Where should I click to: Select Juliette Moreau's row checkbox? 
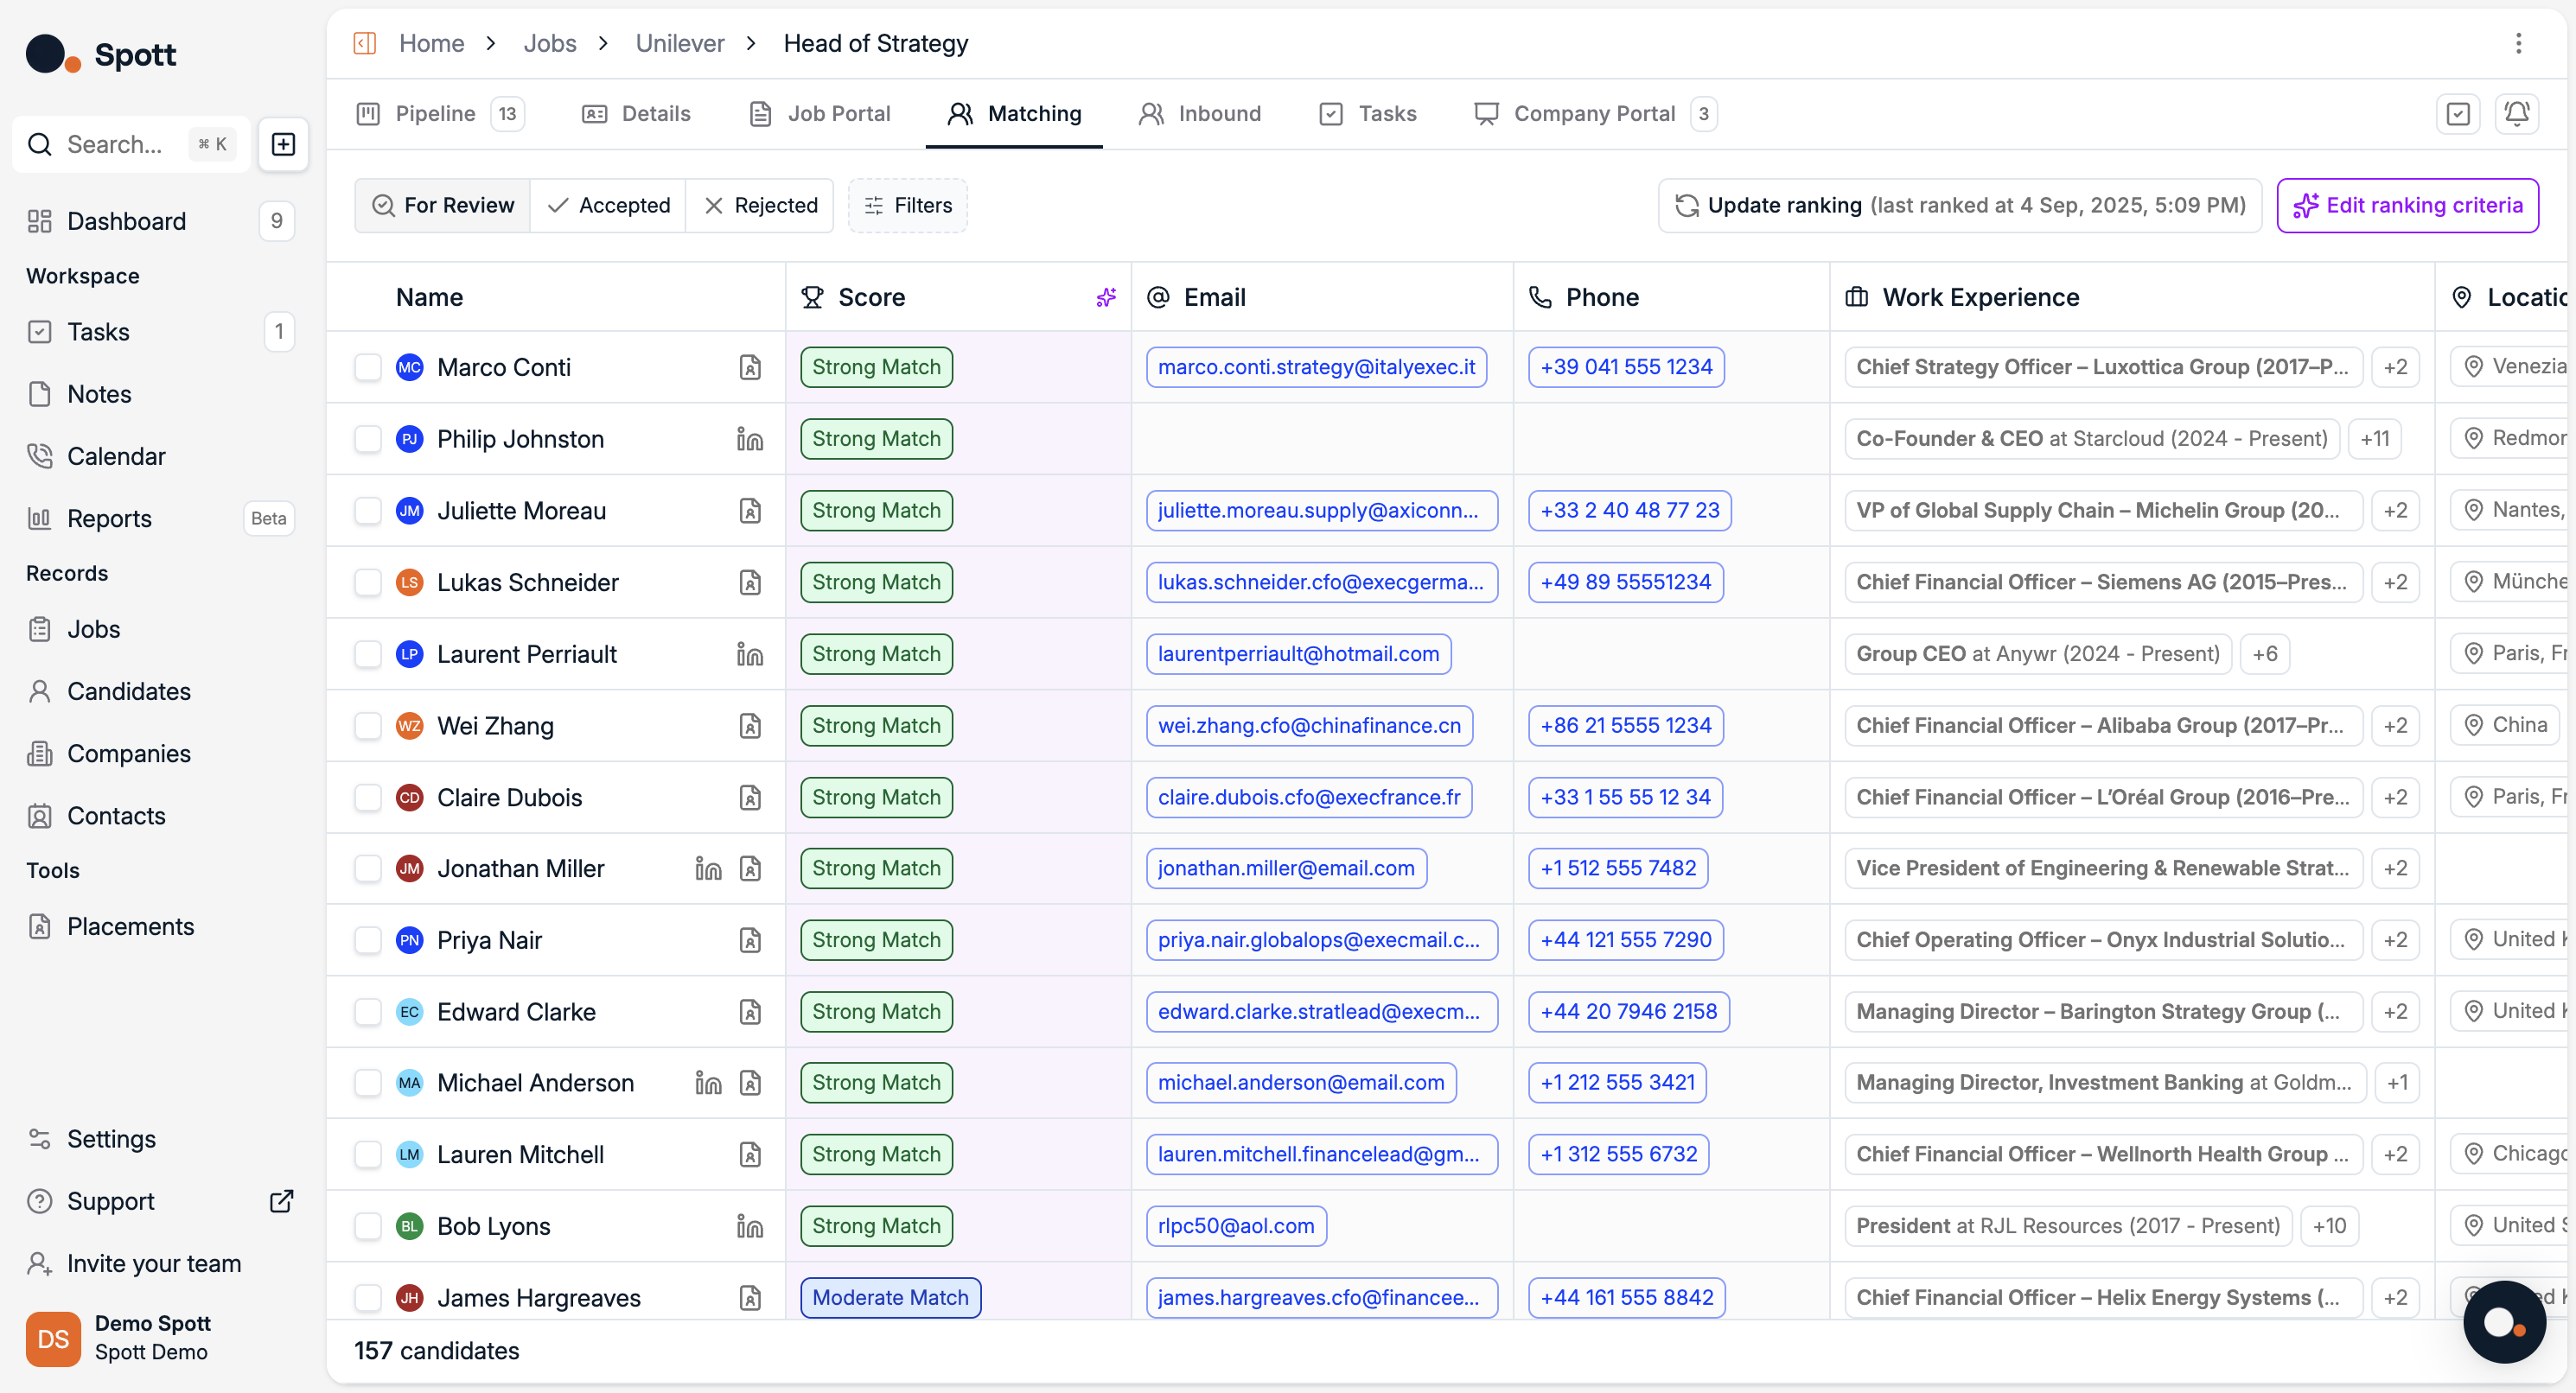368,511
